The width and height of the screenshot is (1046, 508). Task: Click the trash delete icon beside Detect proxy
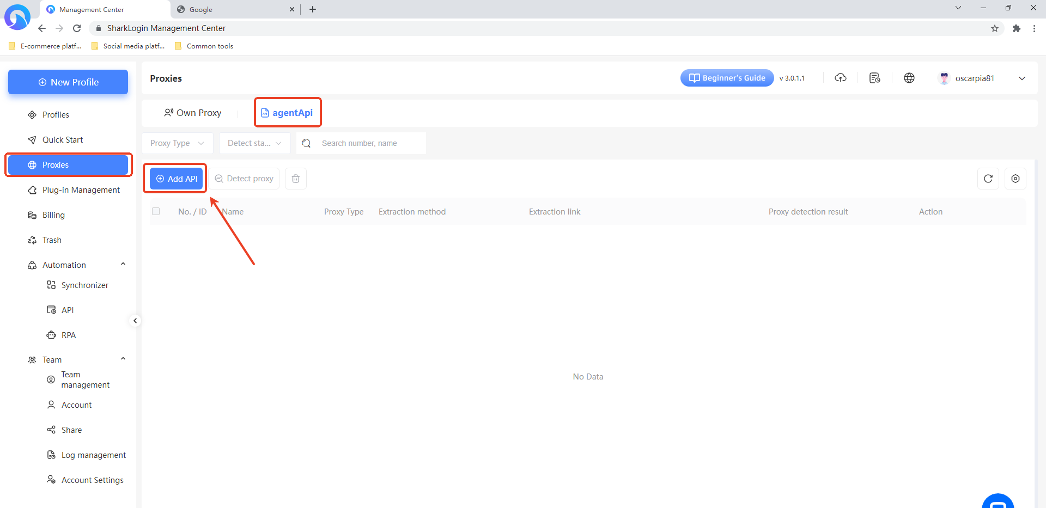(x=295, y=179)
